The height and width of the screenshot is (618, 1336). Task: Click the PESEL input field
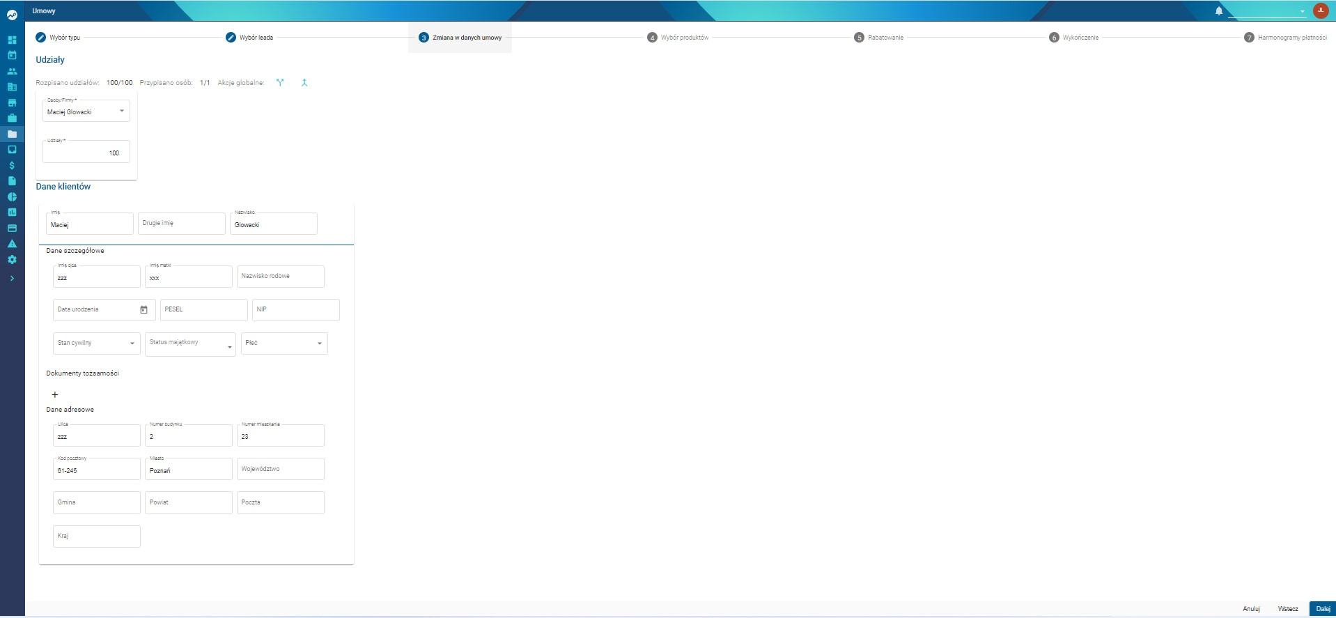pos(203,310)
